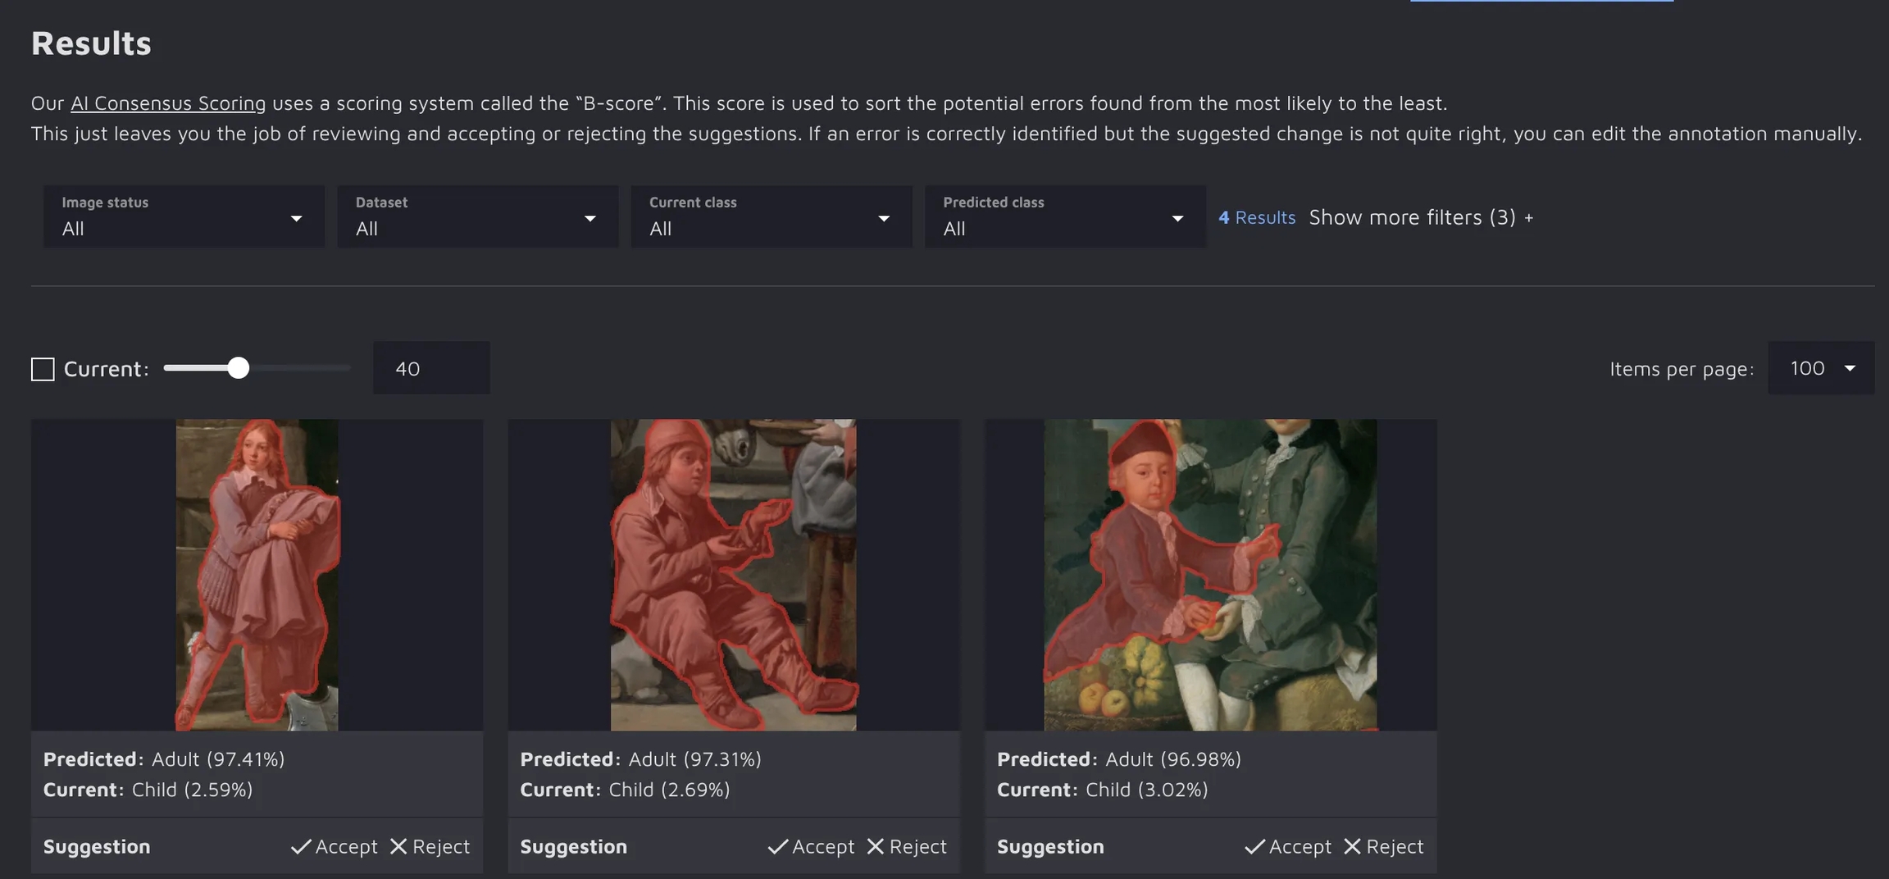The width and height of the screenshot is (1889, 879).
Task: Toggle the Current checkbox
Action: [x=43, y=369]
